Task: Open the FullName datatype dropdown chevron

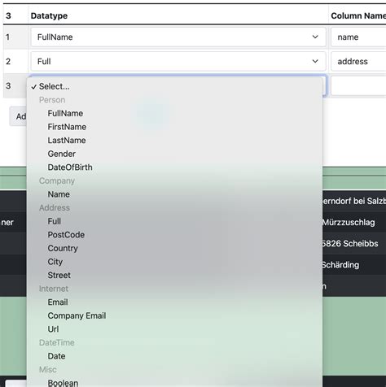Action: [315, 37]
